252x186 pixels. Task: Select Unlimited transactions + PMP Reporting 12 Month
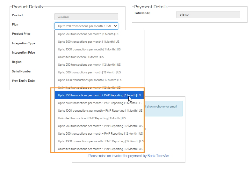pyautogui.click(x=99, y=149)
